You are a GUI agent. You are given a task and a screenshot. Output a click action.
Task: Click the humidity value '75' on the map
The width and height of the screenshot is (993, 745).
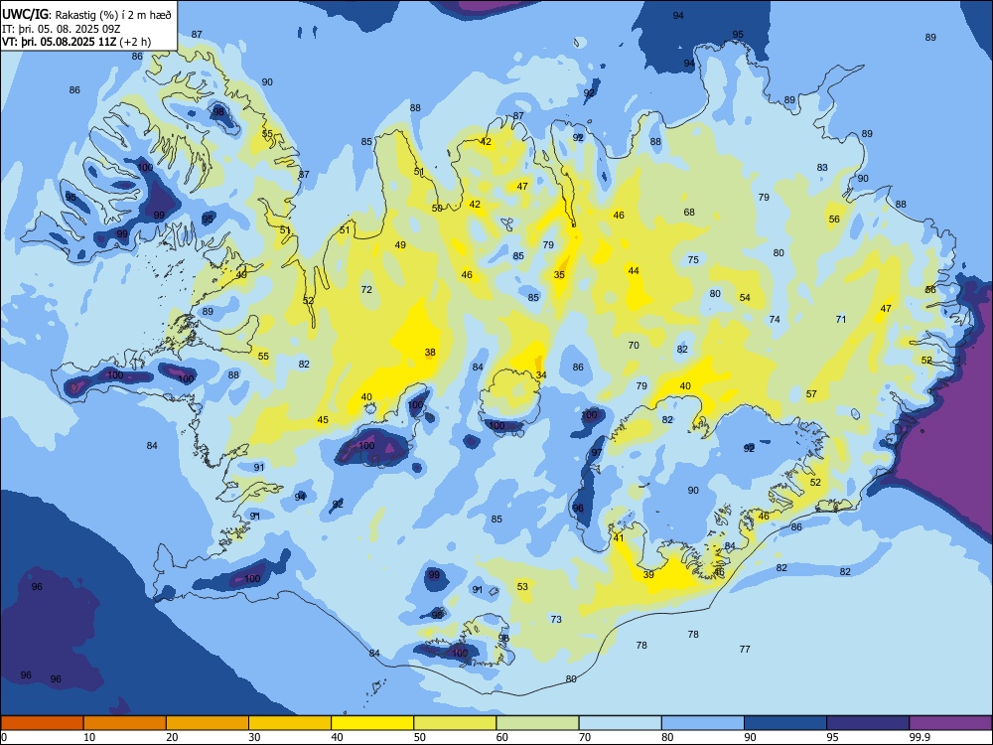click(693, 259)
